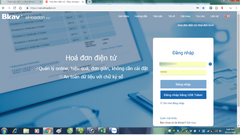240x135 pixels.
Task: Open the 'Hướng dẫn' menu item
Action: click(141, 16)
